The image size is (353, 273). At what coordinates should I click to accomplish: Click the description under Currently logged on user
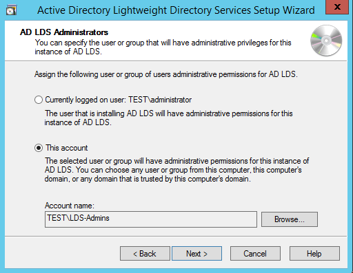[x=168, y=118]
